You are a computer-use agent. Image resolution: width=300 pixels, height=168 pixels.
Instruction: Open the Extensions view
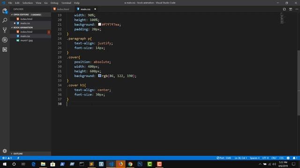tap(5, 49)
